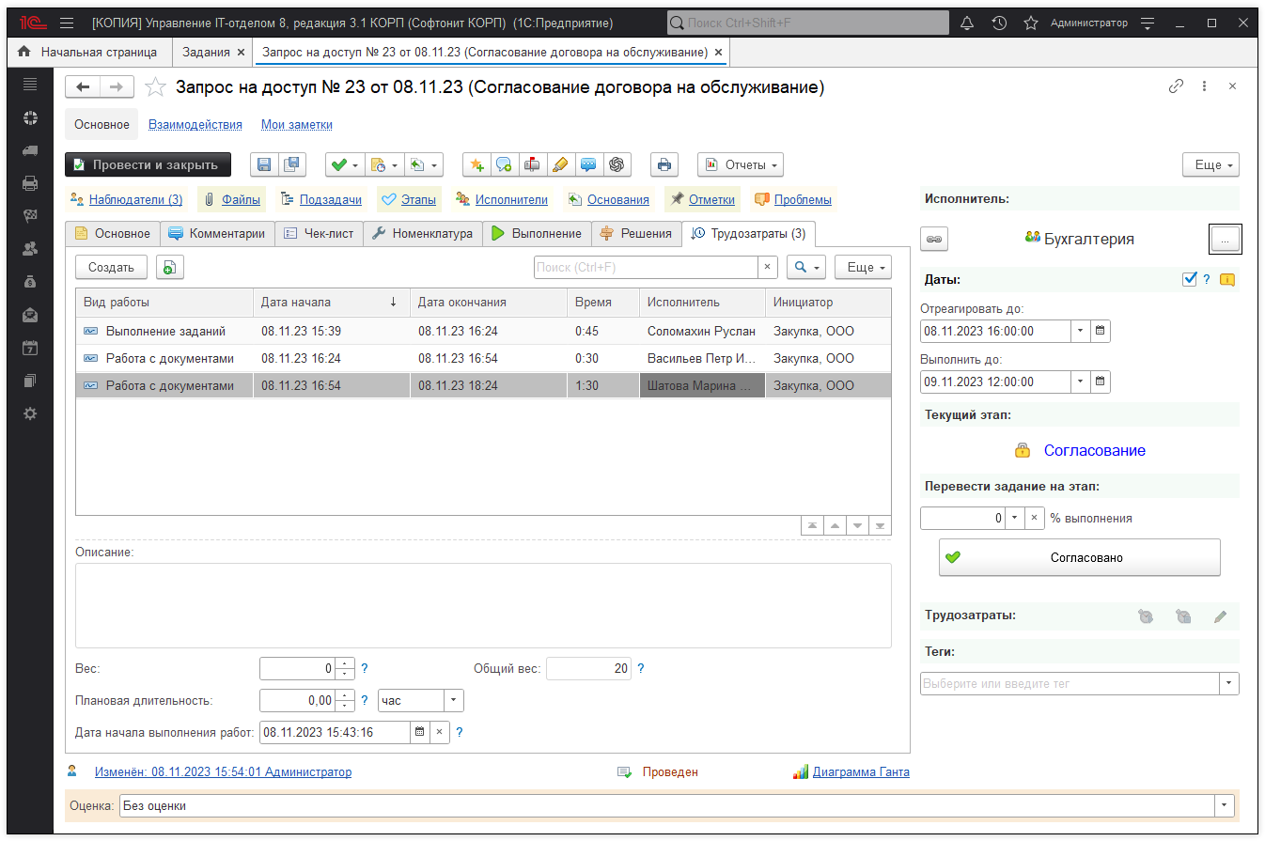Add this request to favorites with the star
The width and height of the screenshot is (1265, 841).
155,87
